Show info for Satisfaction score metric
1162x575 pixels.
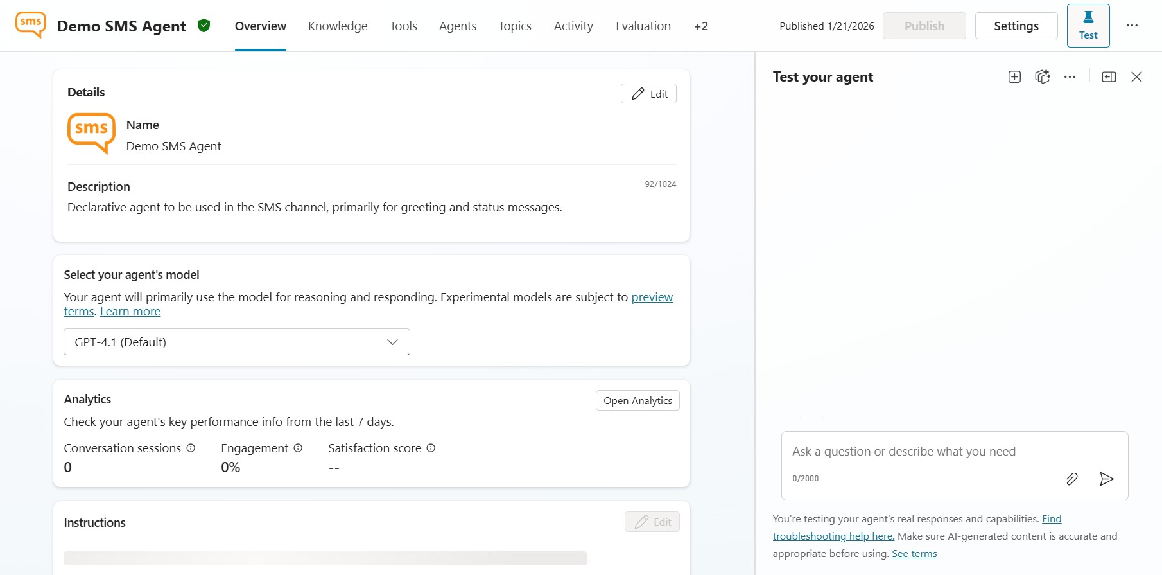pos(431,448)
